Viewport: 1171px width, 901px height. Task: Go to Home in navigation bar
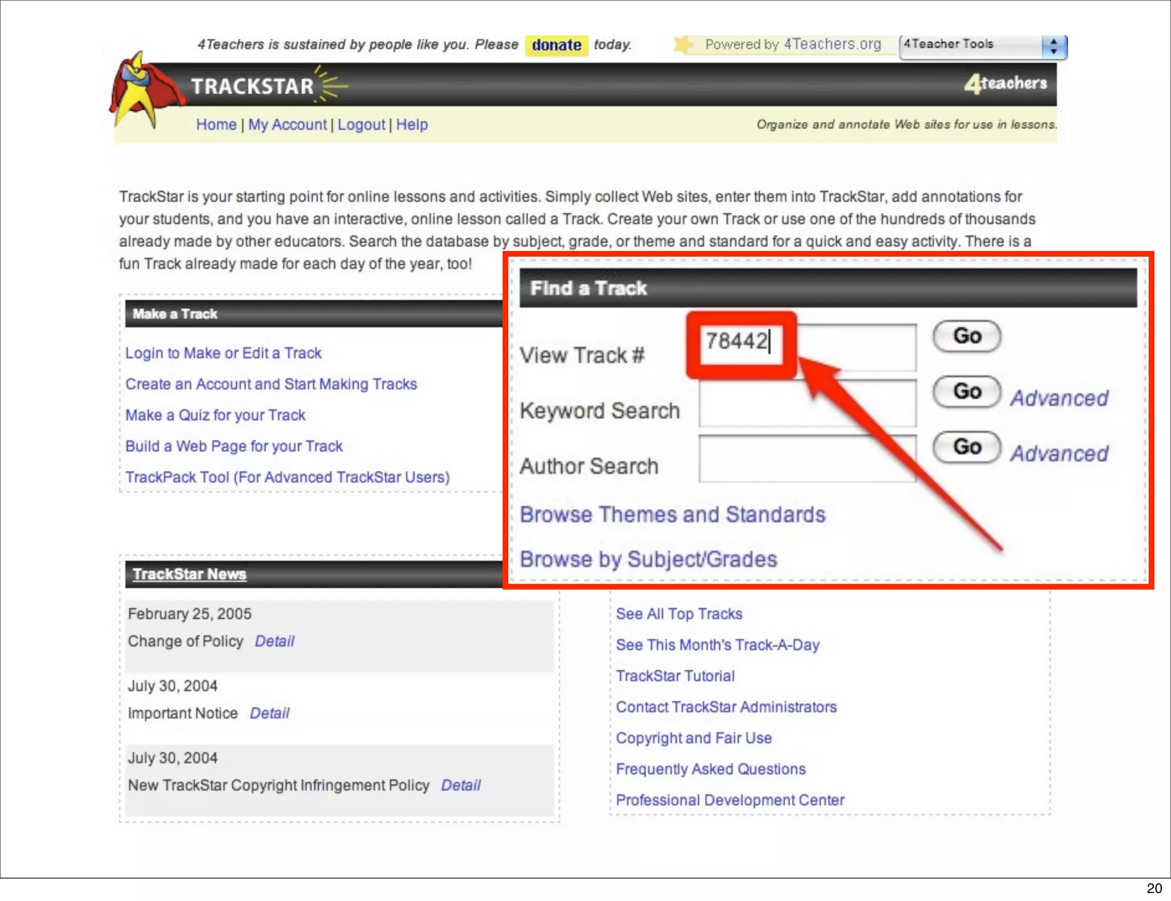(216, 125)
